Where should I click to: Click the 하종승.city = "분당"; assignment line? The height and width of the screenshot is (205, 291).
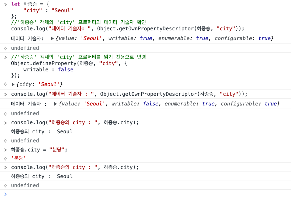click(x=39, y=150)
